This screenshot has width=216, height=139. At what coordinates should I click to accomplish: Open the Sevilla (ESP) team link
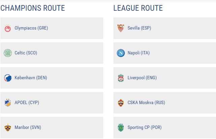[139, 28]
